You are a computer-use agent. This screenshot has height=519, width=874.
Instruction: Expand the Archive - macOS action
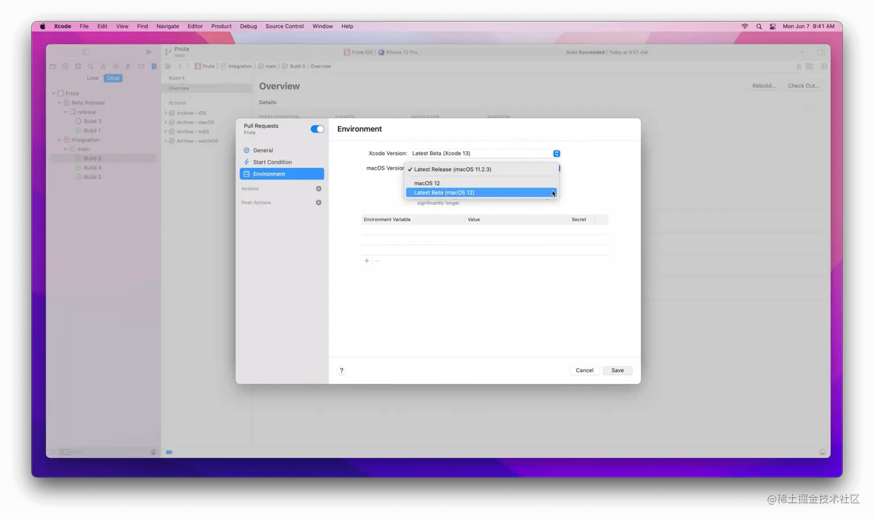[166, 123]
